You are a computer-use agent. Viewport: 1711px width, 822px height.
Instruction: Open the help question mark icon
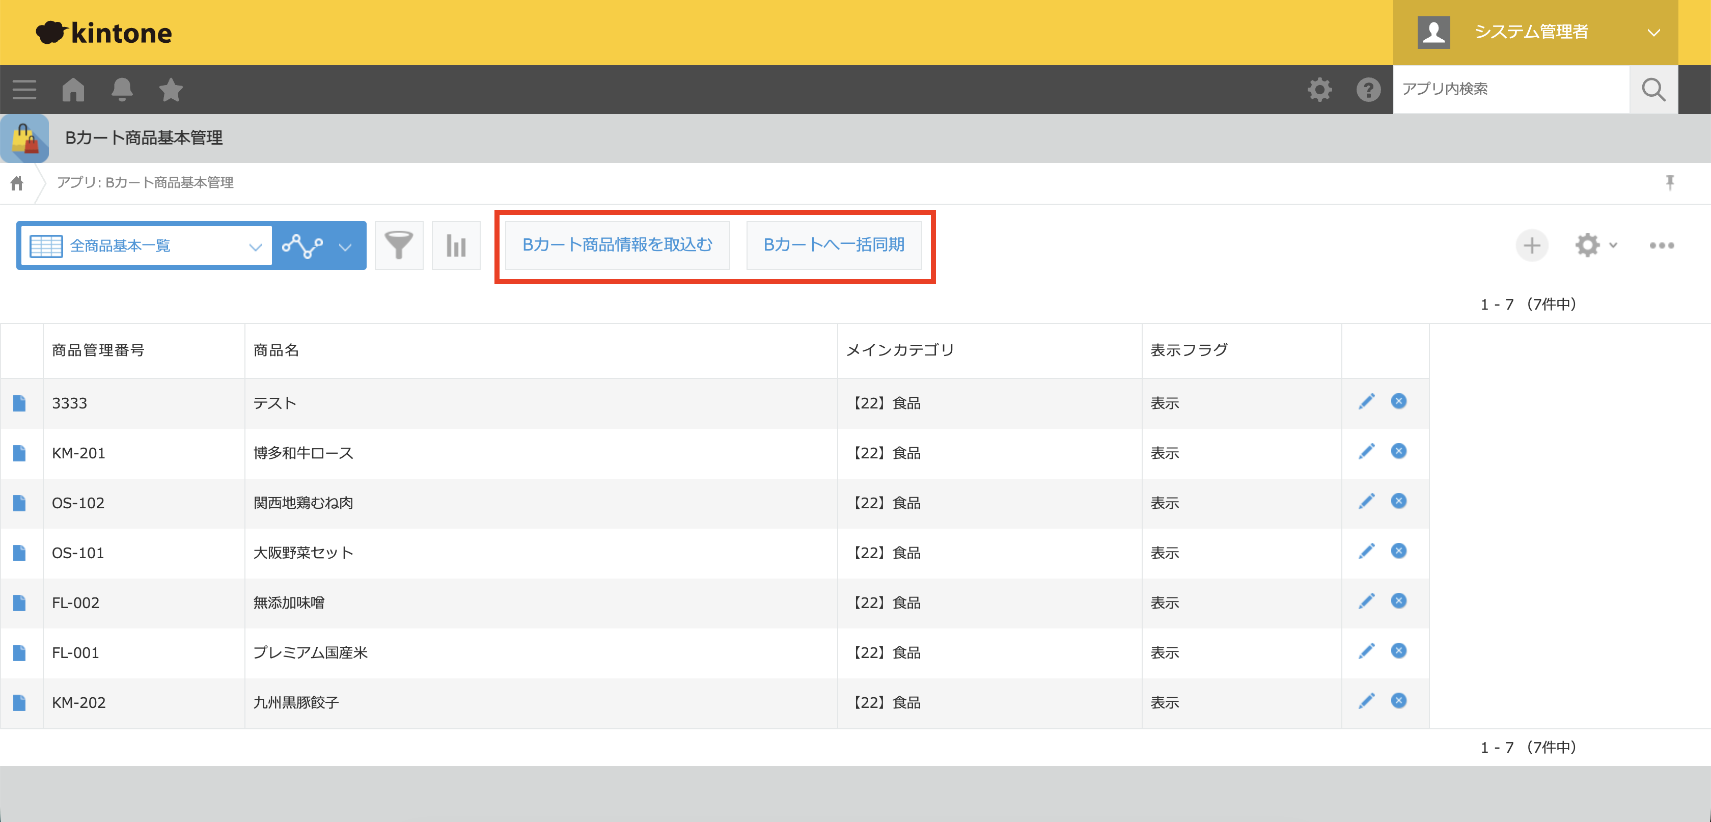pyautogui.click(x=1368, y=89)
